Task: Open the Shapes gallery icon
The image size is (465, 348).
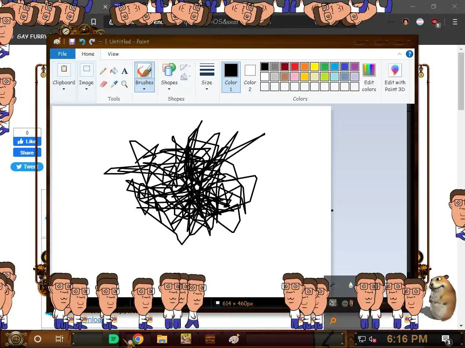Action: point(169,70)
